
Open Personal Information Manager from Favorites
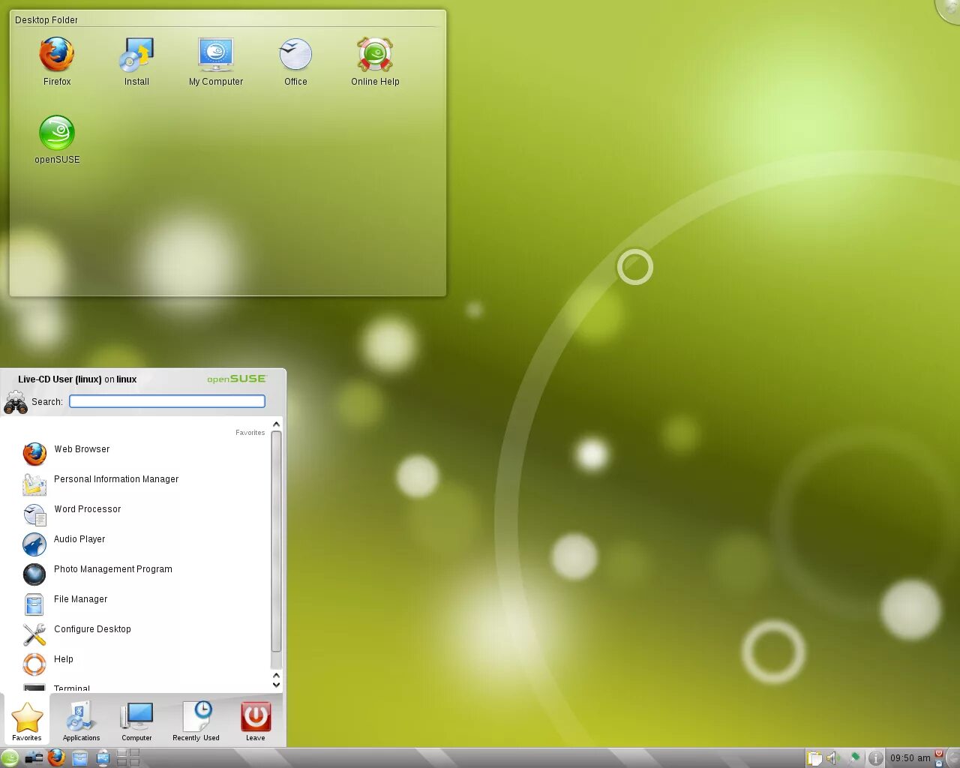142,483
